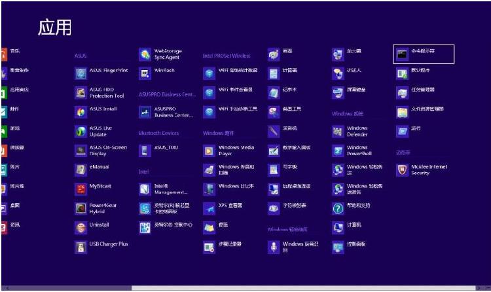Launch Windows PowerShell
Screen dimensions: 491x292
[352, 151]
